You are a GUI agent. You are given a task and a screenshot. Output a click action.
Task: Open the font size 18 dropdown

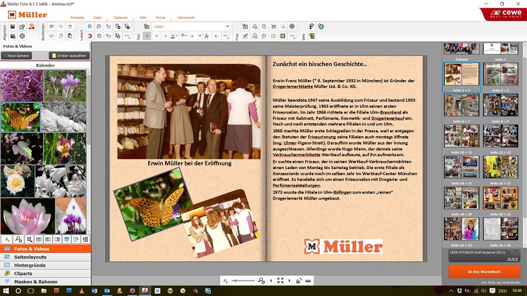click(x=199, y=36)
